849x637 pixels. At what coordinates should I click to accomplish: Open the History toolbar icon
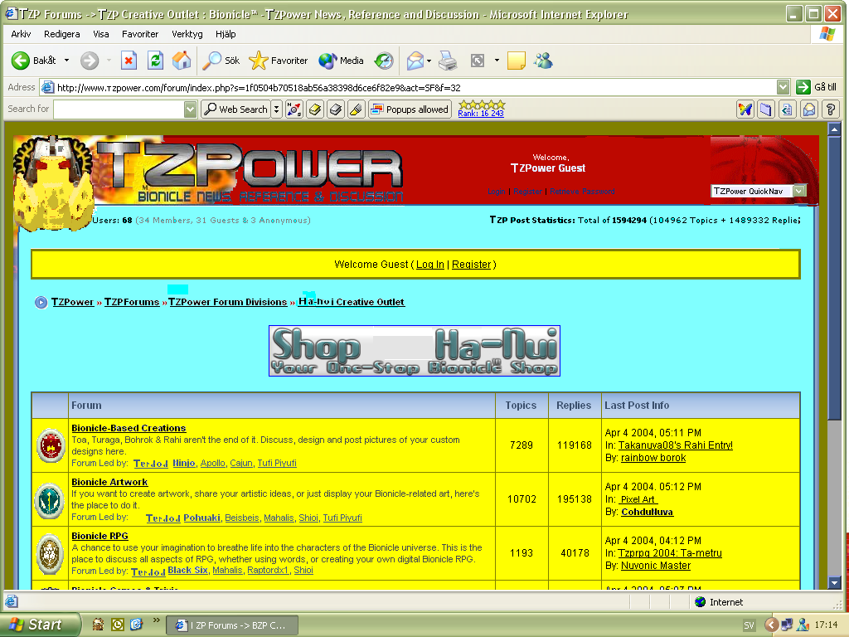(384, 61)
